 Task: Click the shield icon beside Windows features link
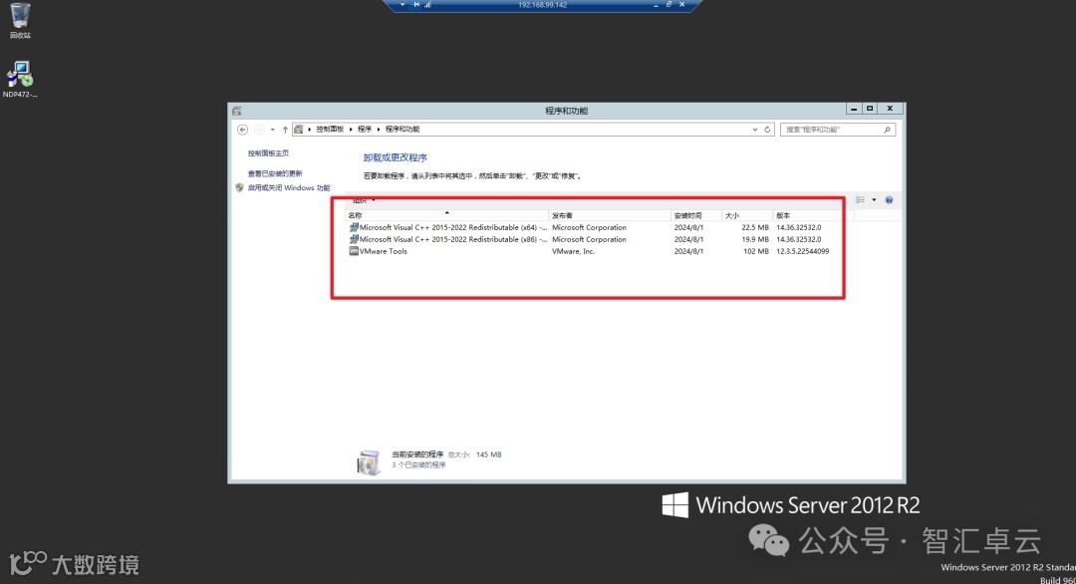click(239, 187)
